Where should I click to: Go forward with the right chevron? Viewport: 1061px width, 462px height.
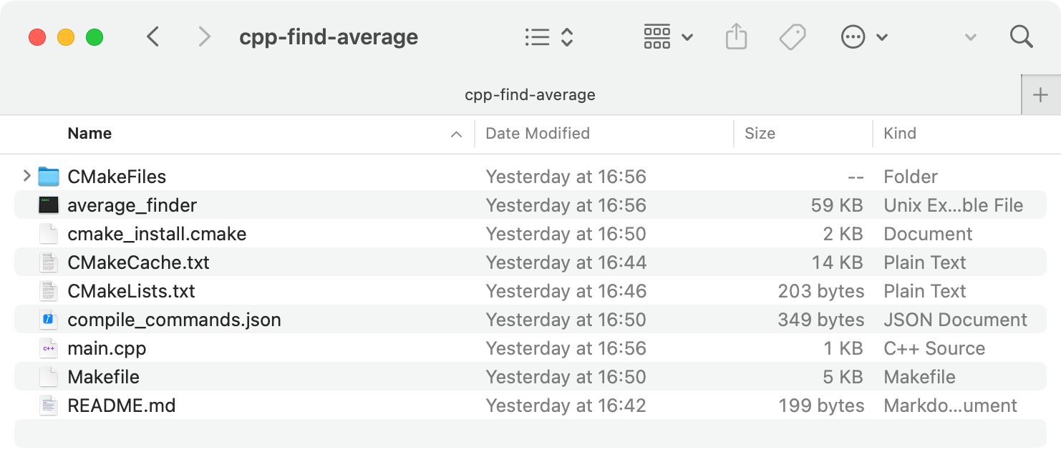coord(204,36)
